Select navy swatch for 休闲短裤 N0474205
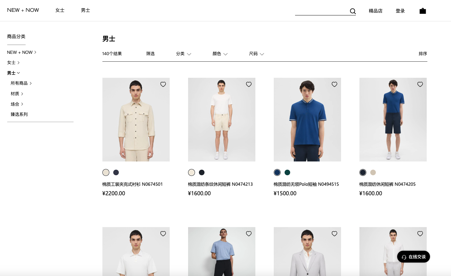 (363, 172)
